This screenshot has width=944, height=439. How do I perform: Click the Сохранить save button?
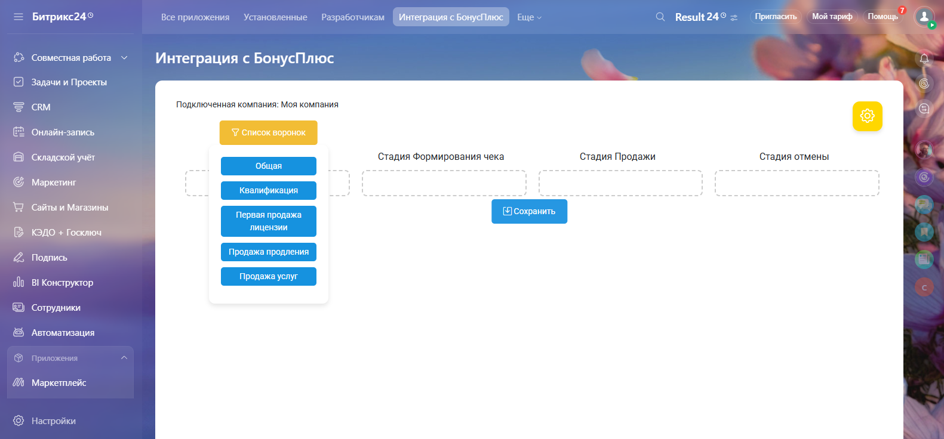tap(529, 211)
